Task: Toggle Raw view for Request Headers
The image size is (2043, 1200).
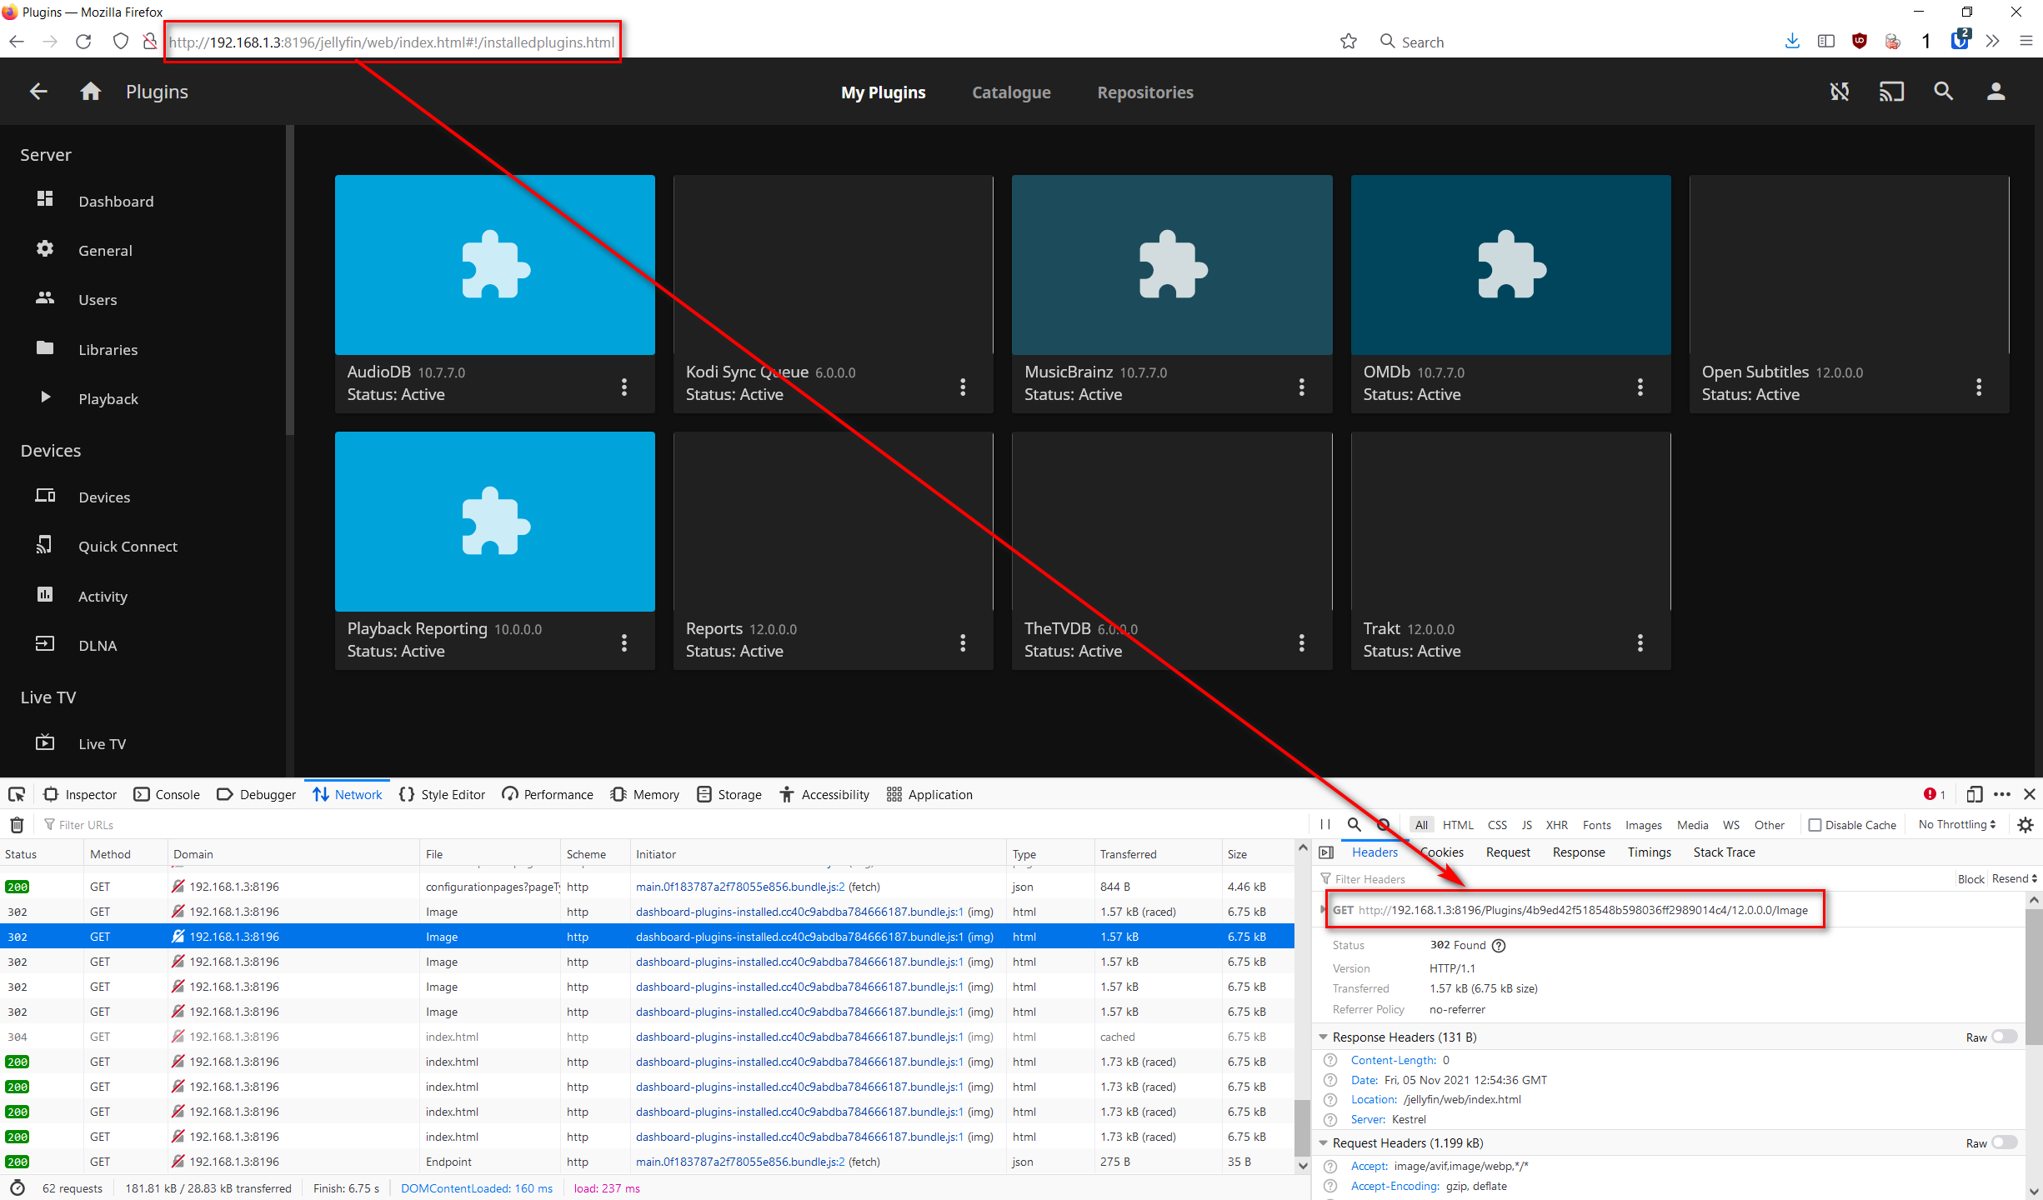Action: click(2004, 1142)
